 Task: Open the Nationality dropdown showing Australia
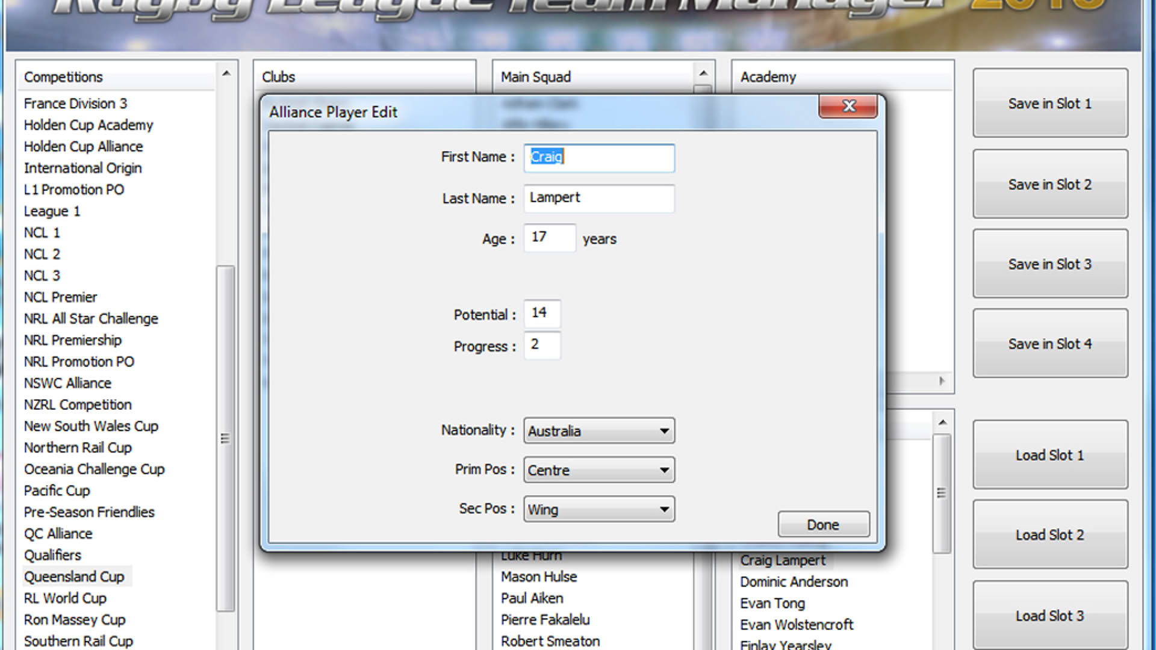pos(599,431)
